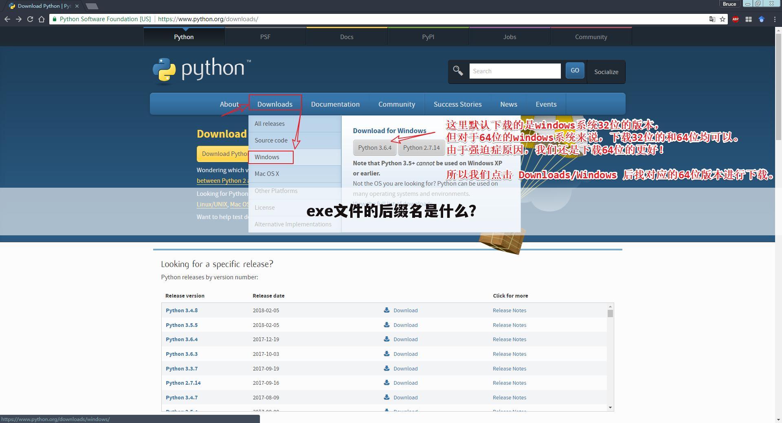782x423 pixels.
Task: Close the Download Python browser tab
Action: click(x=77, y=6)
